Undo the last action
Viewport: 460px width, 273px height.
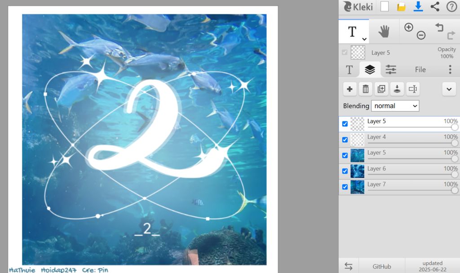[x=439, y=27]
